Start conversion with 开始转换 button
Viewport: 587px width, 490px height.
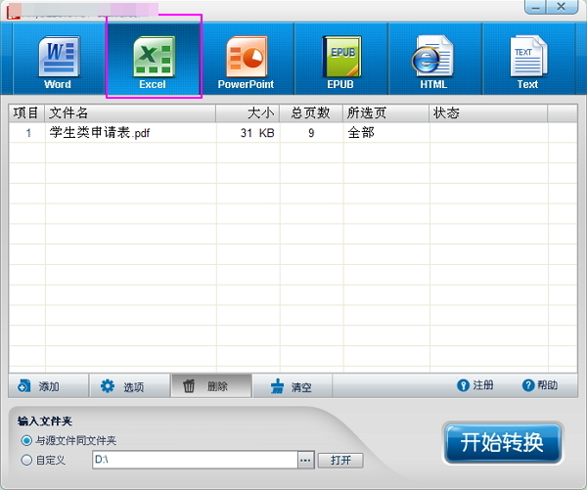tap(503, 443)
